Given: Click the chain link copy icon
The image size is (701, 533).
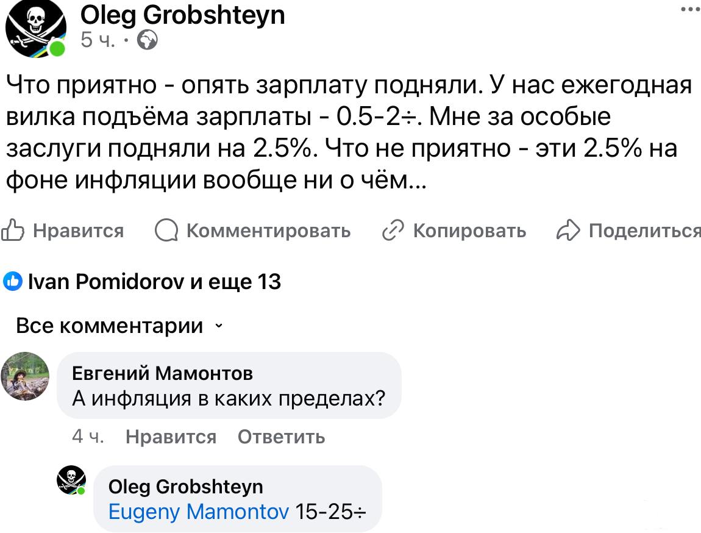Looking at the screenshot, I should [393, 231].
